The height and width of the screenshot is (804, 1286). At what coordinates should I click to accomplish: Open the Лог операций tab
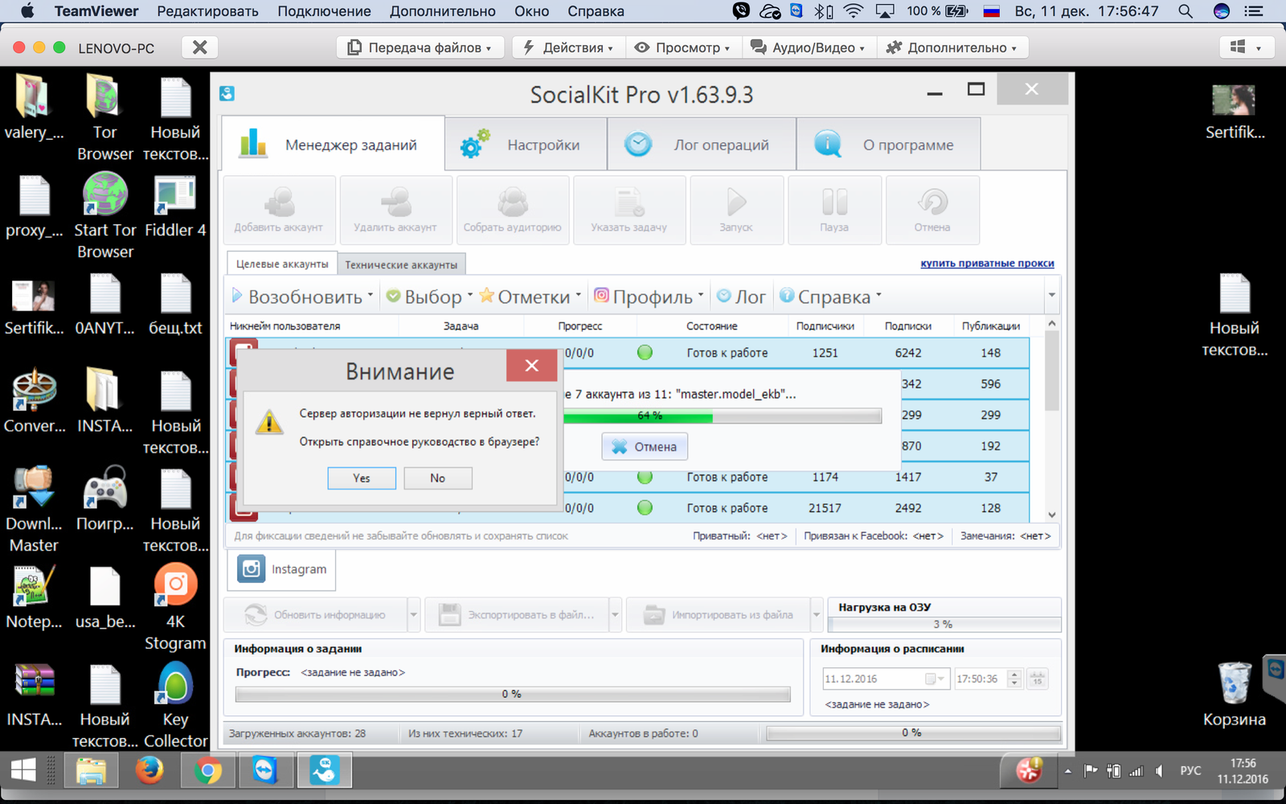(701, 145)
